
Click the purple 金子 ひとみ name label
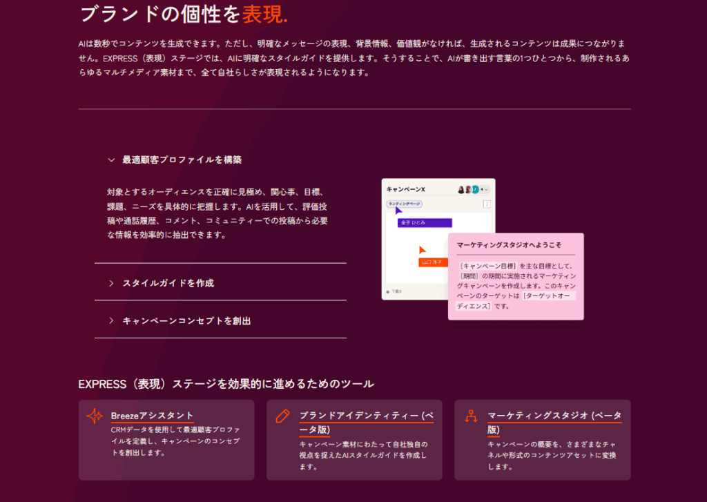pos(425,223)
